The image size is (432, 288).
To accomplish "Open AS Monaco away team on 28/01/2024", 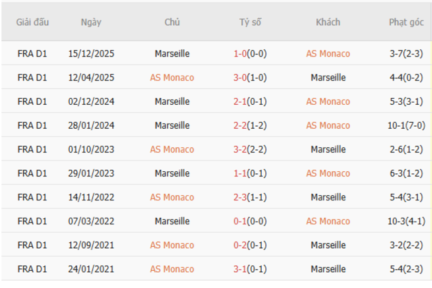I will coord(328,125).
